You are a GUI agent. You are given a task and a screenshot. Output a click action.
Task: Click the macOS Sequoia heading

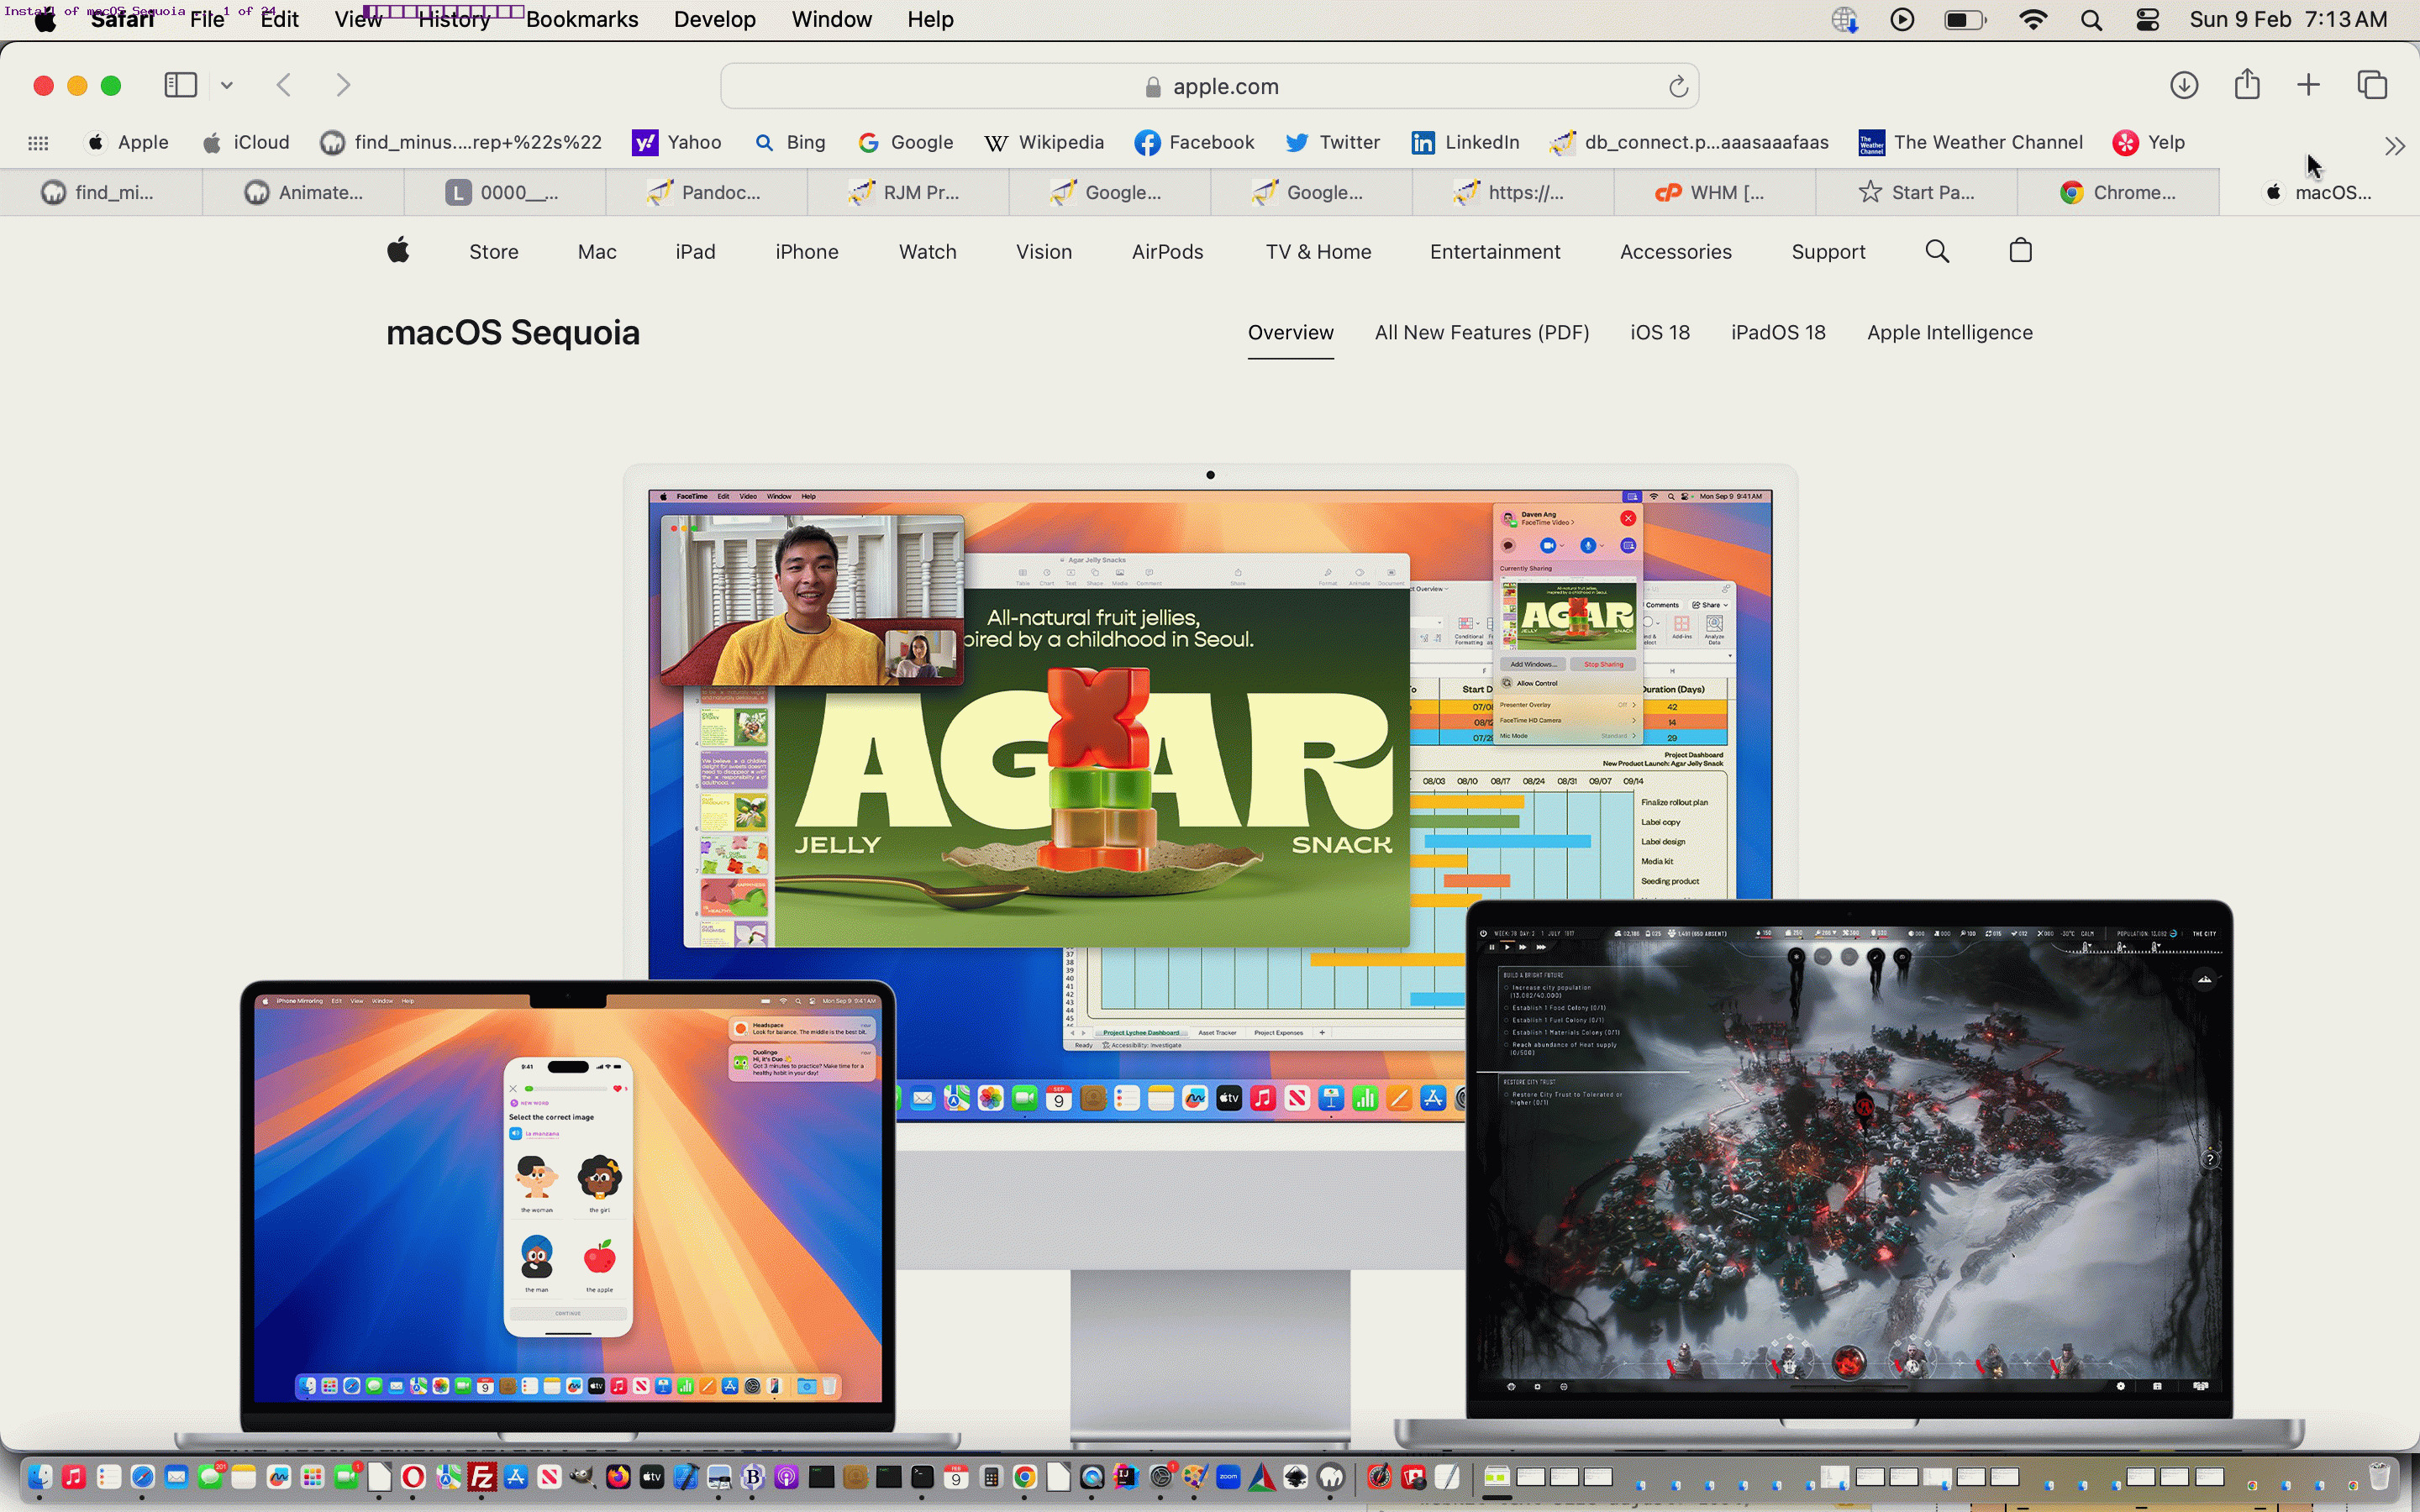(513, 333)
